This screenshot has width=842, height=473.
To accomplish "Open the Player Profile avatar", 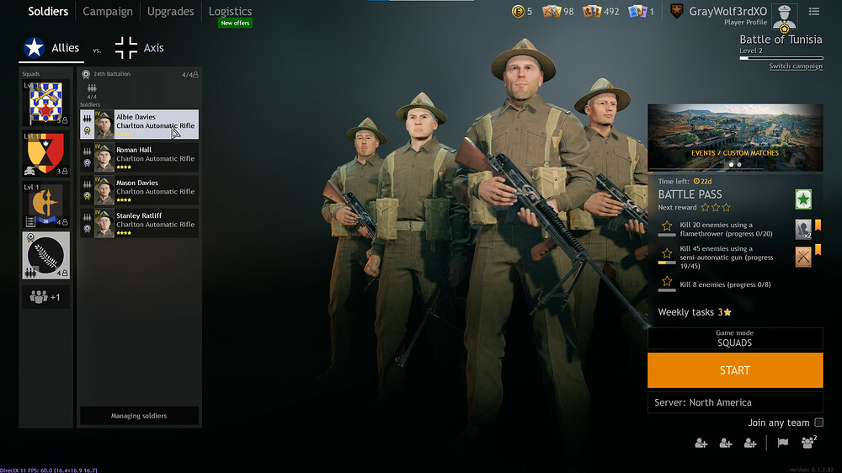I will click(x=785, y=17).
